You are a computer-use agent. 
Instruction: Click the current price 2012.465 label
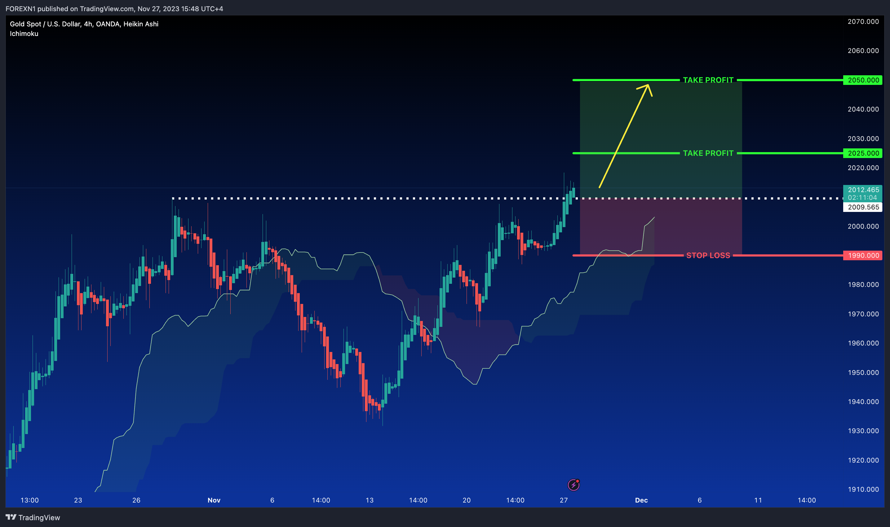coord(863,193)
